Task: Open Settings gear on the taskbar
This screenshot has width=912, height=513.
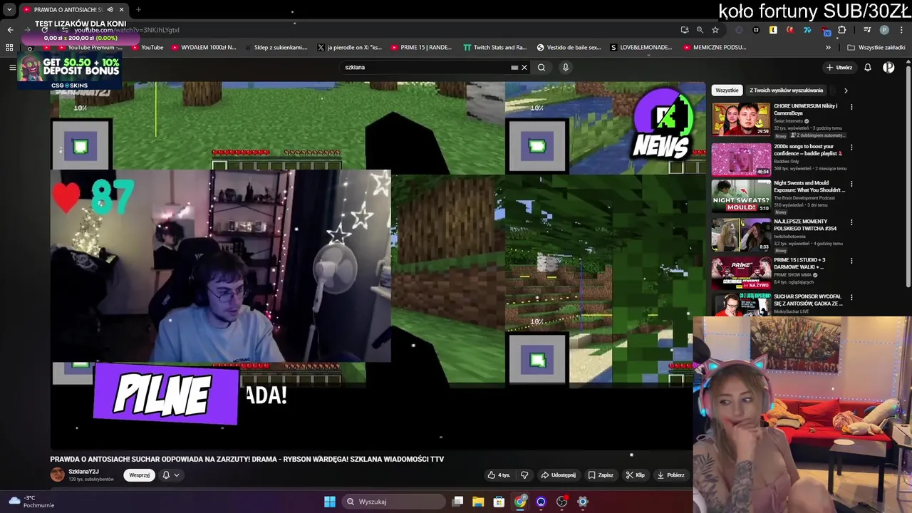Action: 583,502
